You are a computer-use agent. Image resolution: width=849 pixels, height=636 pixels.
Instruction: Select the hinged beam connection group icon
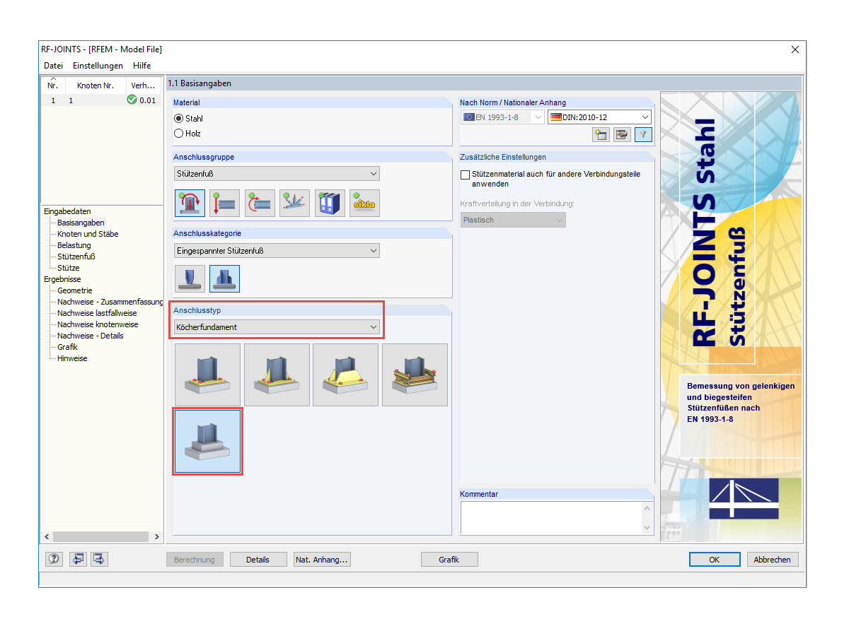point(224,204)
